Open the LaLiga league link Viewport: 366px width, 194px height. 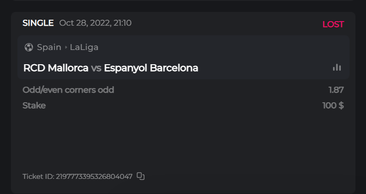(x=84, y=47)
